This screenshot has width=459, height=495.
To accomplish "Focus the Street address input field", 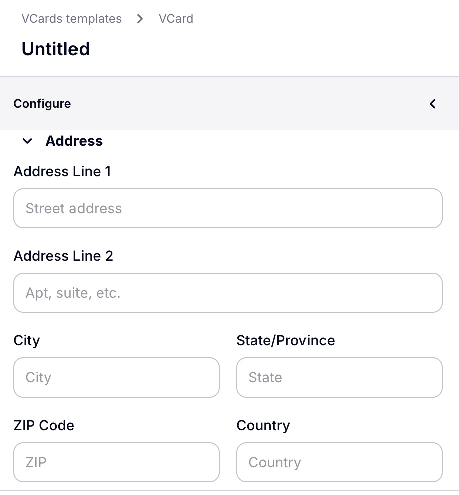I will [227, 208].
